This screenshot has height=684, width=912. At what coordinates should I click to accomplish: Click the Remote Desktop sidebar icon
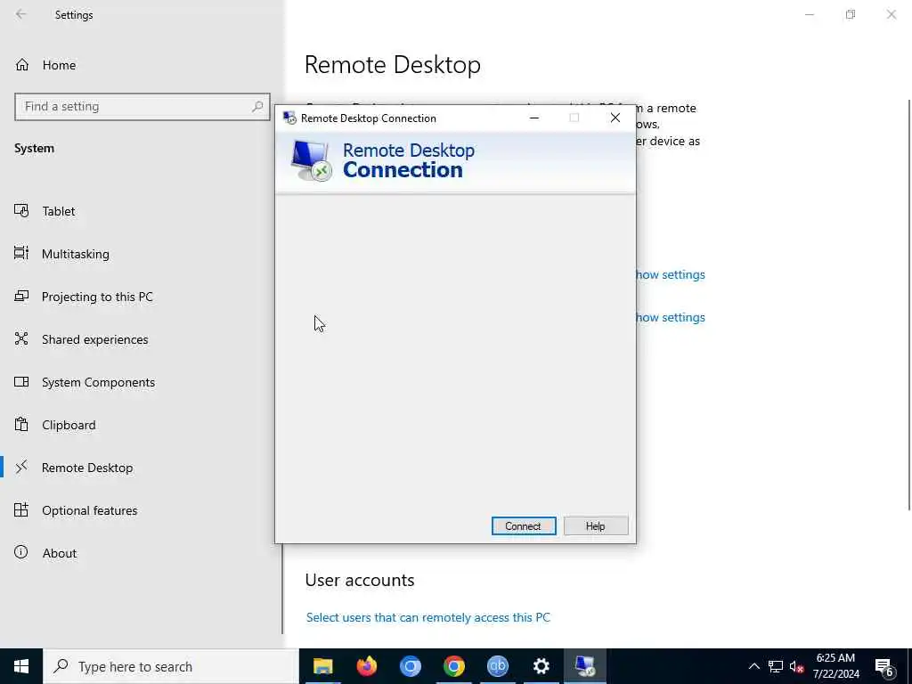point(21,467)
